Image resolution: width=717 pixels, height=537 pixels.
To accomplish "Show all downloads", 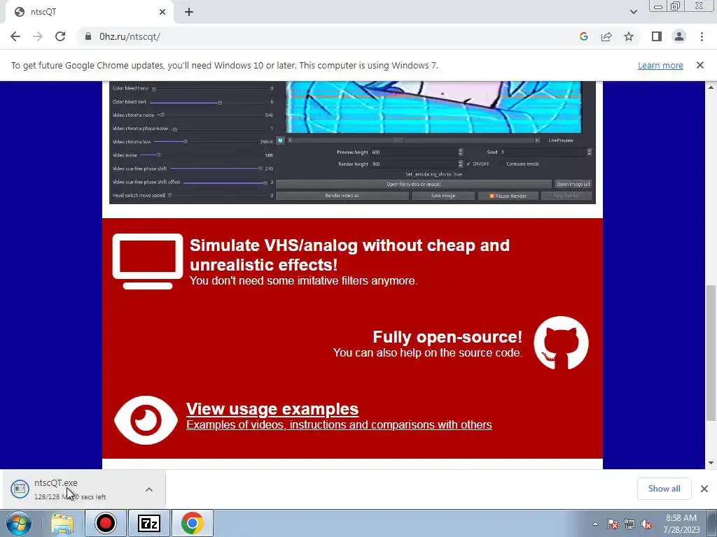I will pos(664,489).
